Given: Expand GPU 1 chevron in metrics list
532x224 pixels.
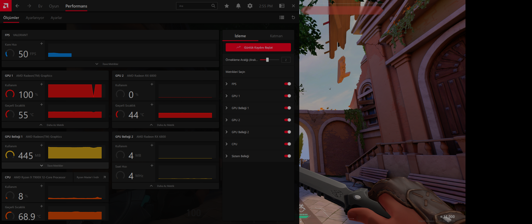Looking at the screenshot, I should [227, 96].
